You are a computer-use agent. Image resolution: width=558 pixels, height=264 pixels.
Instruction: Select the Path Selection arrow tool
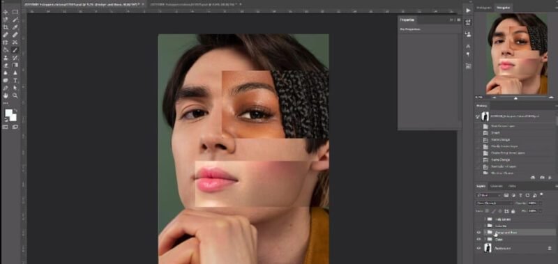click(x=15, y=88)
